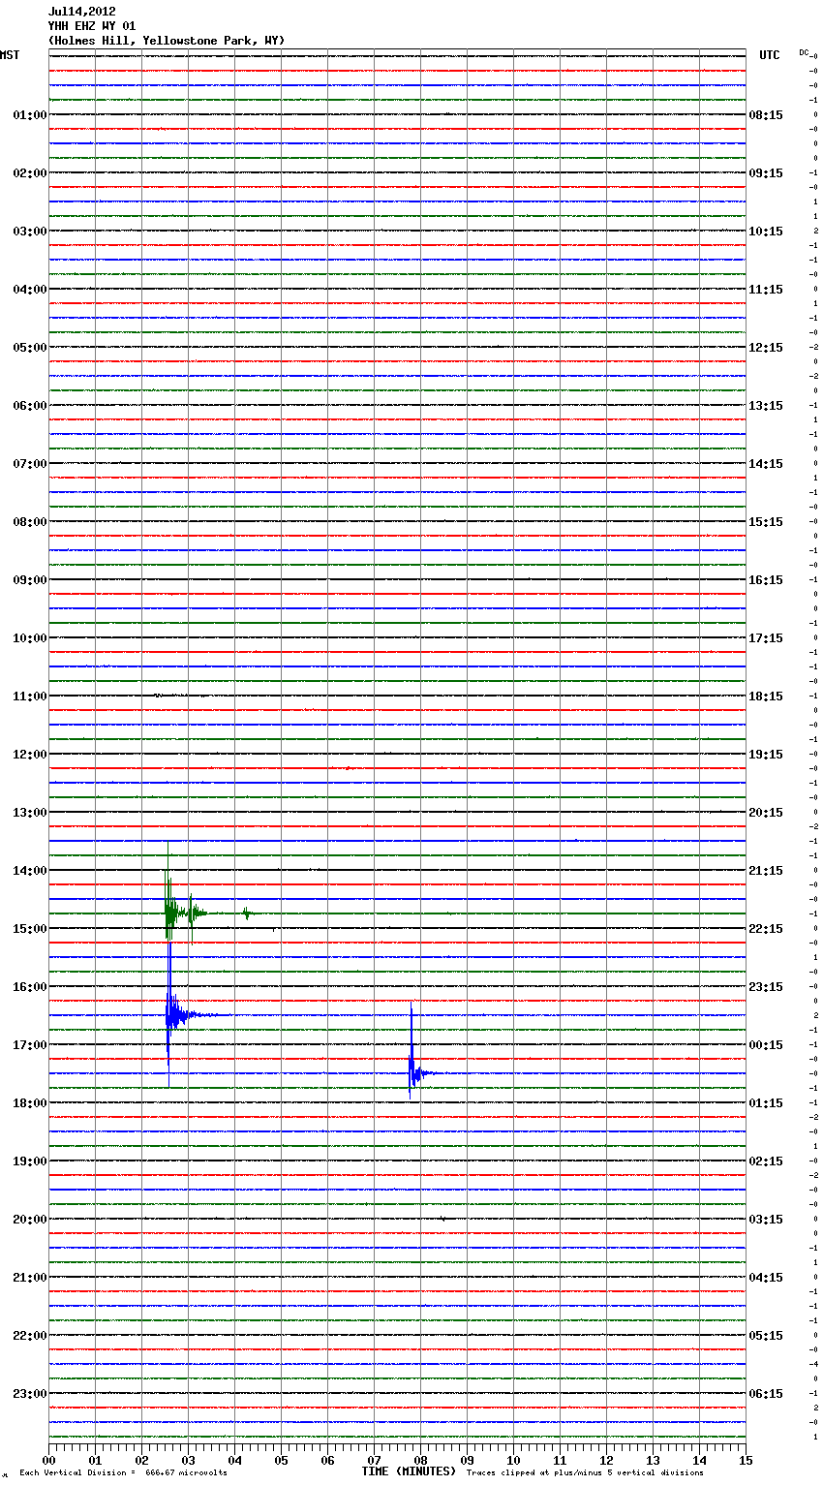Click the date label Jul14,2012
Screen dimensions: 823x1486
82,12
